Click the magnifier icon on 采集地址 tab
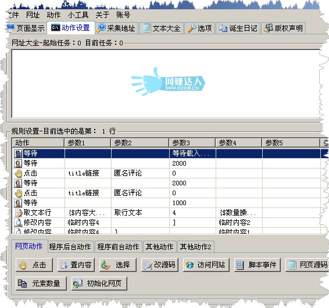Image resolution: width=329 pixels, height=308 pixels. (x=101, y=28)
